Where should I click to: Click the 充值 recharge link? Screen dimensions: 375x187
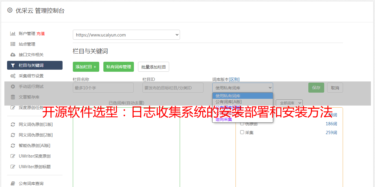41,34
